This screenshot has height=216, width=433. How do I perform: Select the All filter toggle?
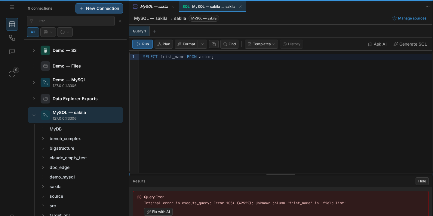pos(33,32)
